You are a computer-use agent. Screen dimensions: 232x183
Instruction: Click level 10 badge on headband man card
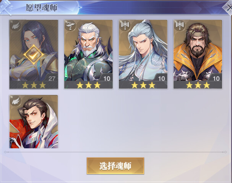tap(216, 79)
